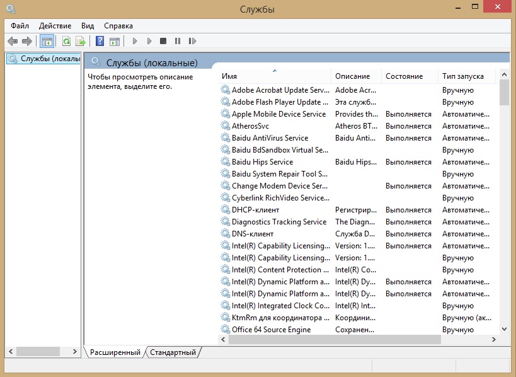Open the Файл menu
The image size is (516, 377).
point(20,26)
